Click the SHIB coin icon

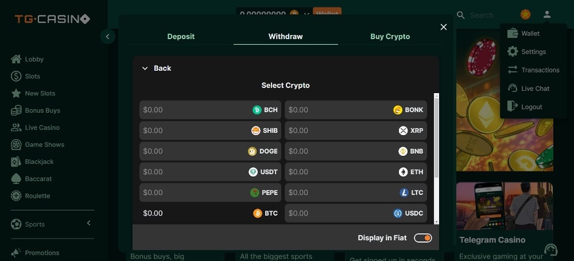[255, 130]
